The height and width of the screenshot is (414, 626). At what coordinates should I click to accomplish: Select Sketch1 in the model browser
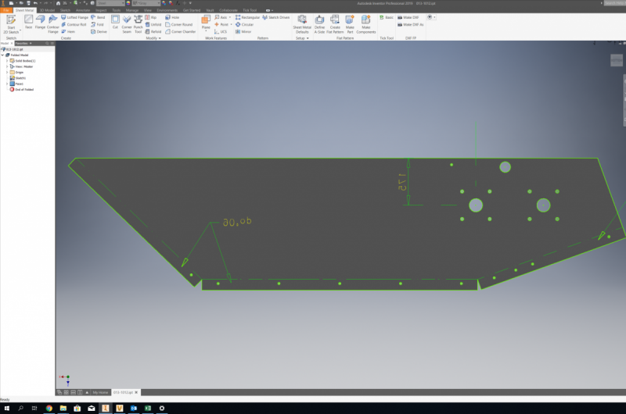(x=17, y=78)
